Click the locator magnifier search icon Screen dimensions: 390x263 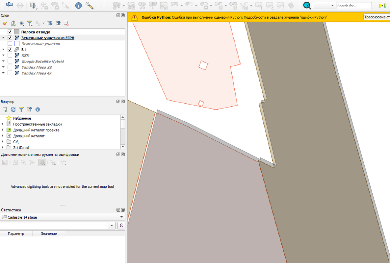[x=307, y=6]
